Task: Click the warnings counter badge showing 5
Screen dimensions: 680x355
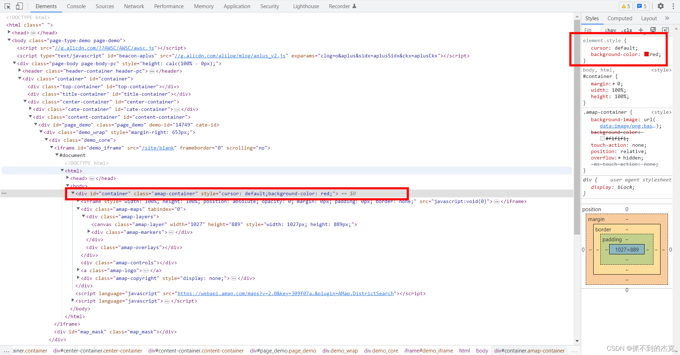Action: 626,6
